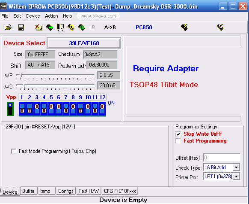The height and width of the screenshot is (204, 249).
Task: Click the 39LF/VF160 device select button
Action: coord(84,43)
